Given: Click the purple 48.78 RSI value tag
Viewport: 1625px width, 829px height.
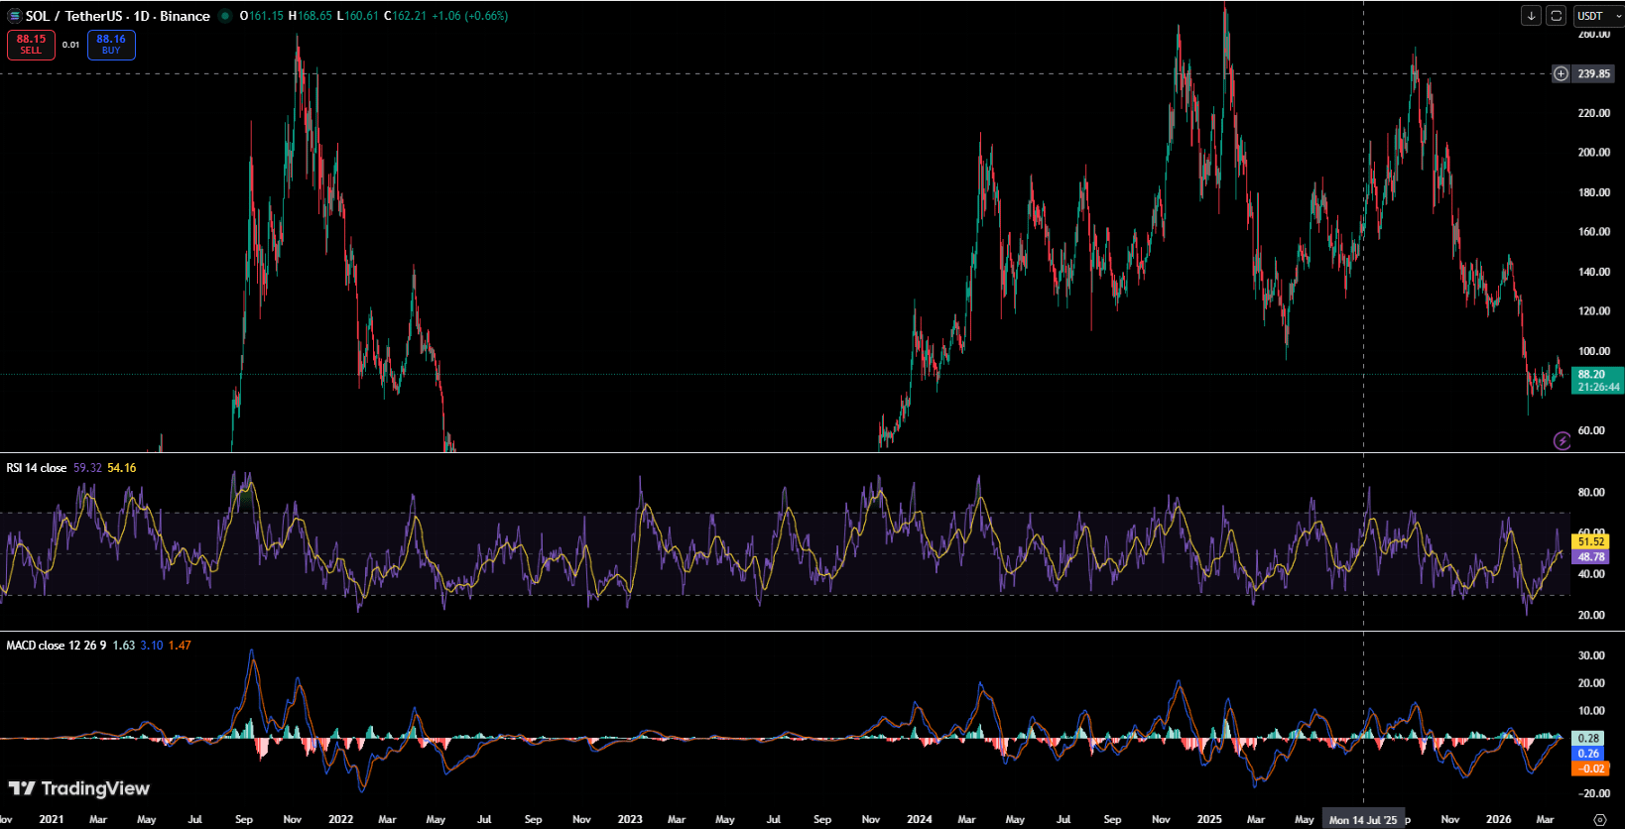Looking at the screenshot, I should point(1591,557).
